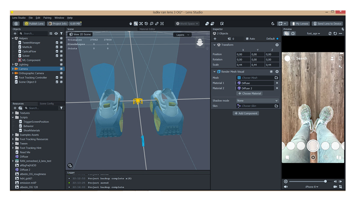Image resolution: width=355 pixels, height=201 pixels.
Task: Disable the Render Mesh Visual component checkbox
Action: pos(271,71)
